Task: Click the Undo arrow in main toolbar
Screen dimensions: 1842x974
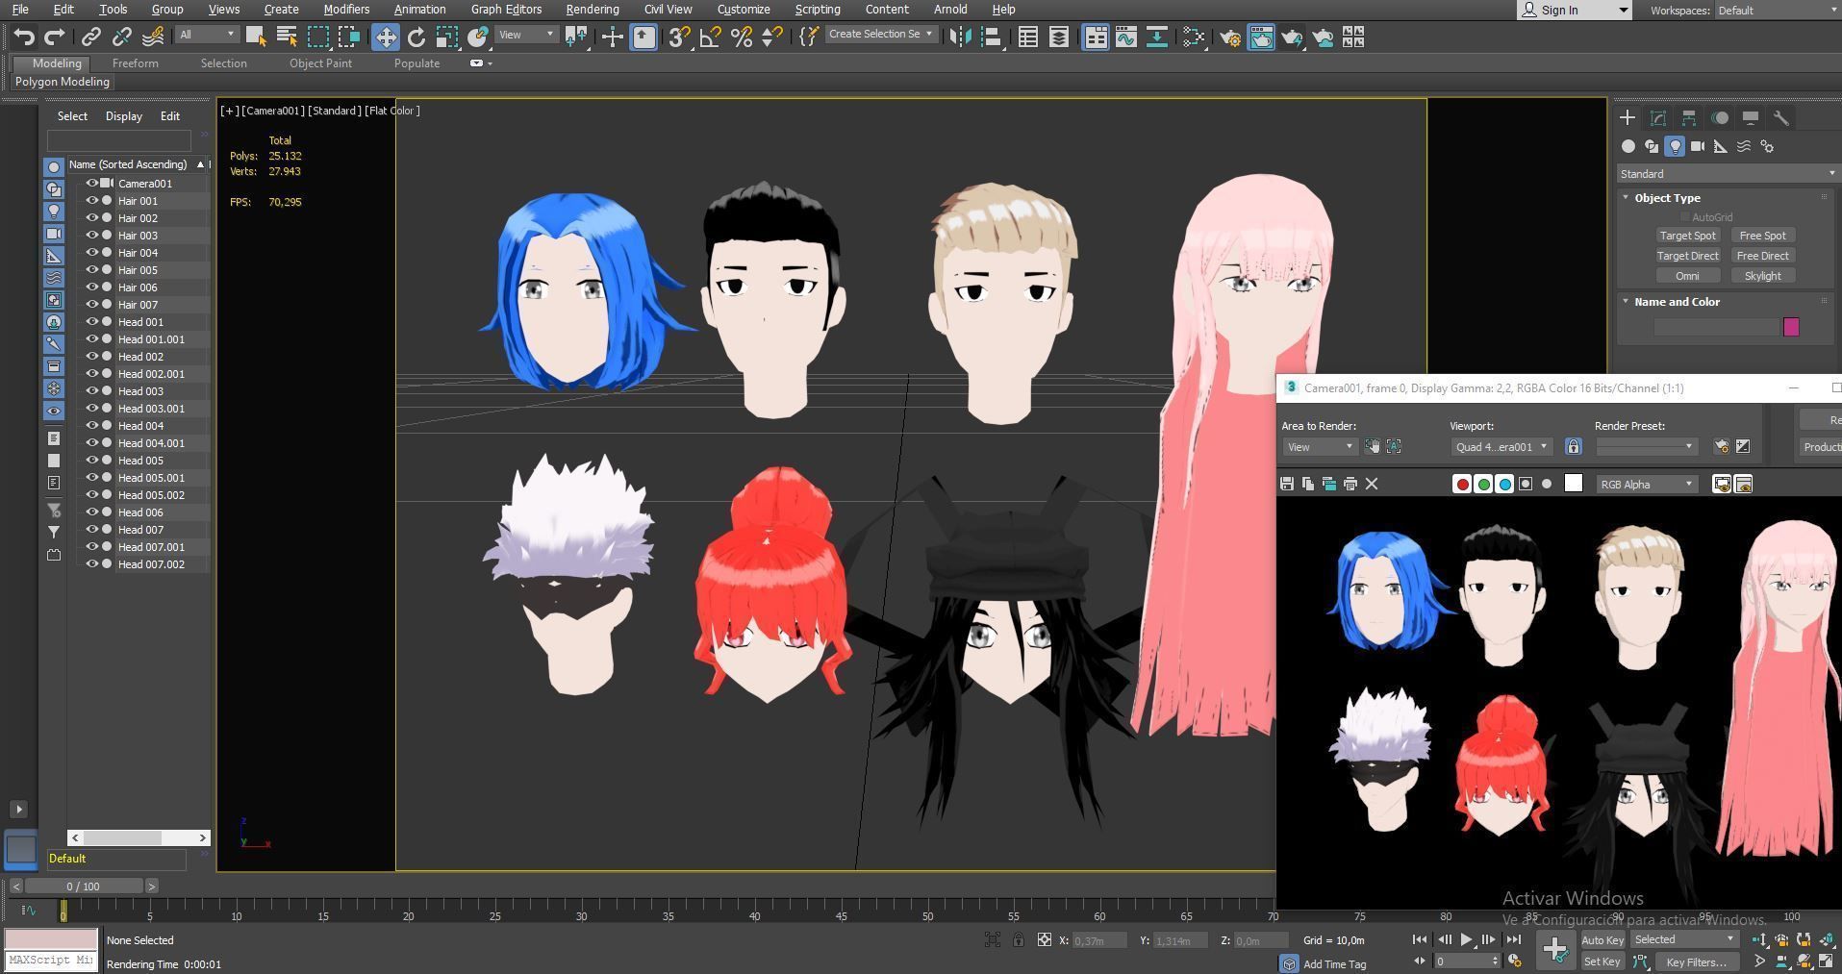Action: pyautogui.click(x=24, y=37)
